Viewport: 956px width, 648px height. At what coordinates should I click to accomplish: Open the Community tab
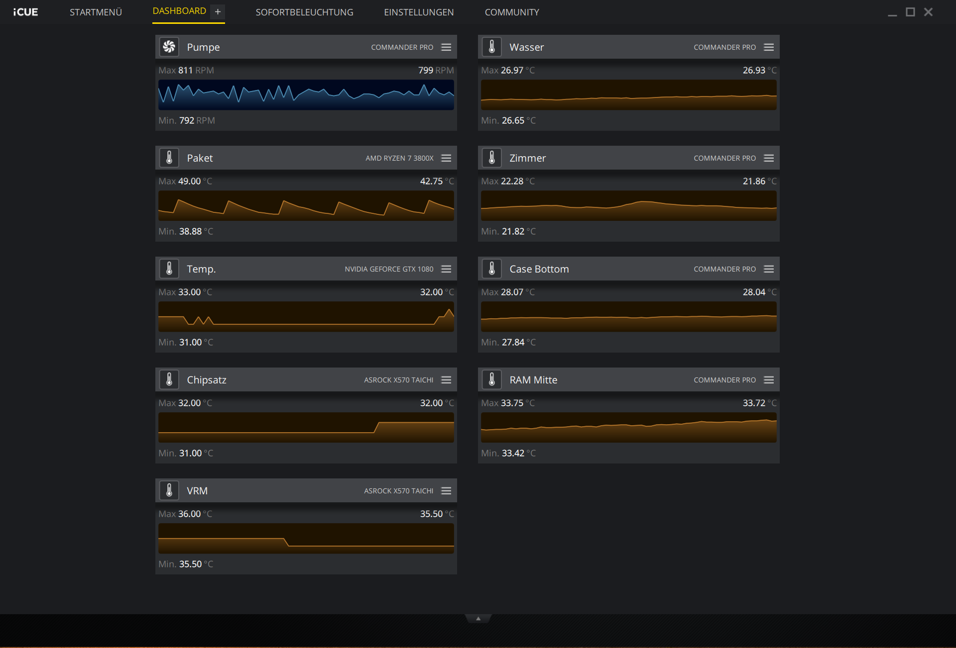(x=512, y=12)
